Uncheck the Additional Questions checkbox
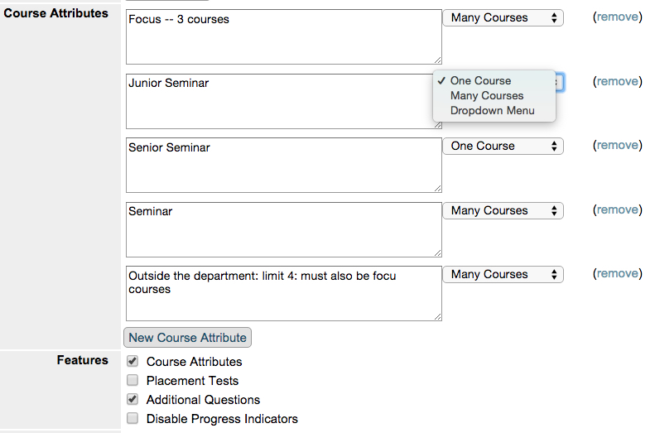The height and width of the screenshot is (433, 655). pos(132,399)
